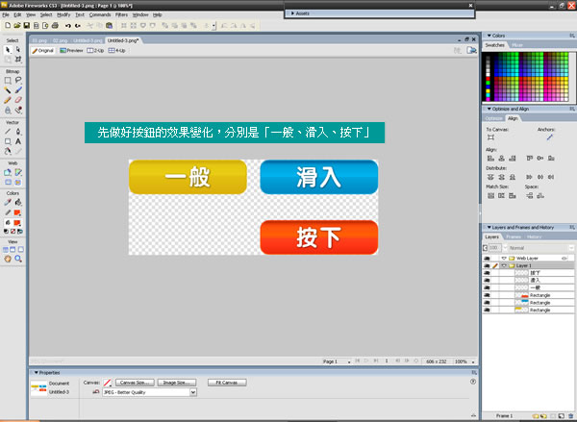Click the Save disk toolbar icon
Screen dimensions: 577x422
click(27, 25)
